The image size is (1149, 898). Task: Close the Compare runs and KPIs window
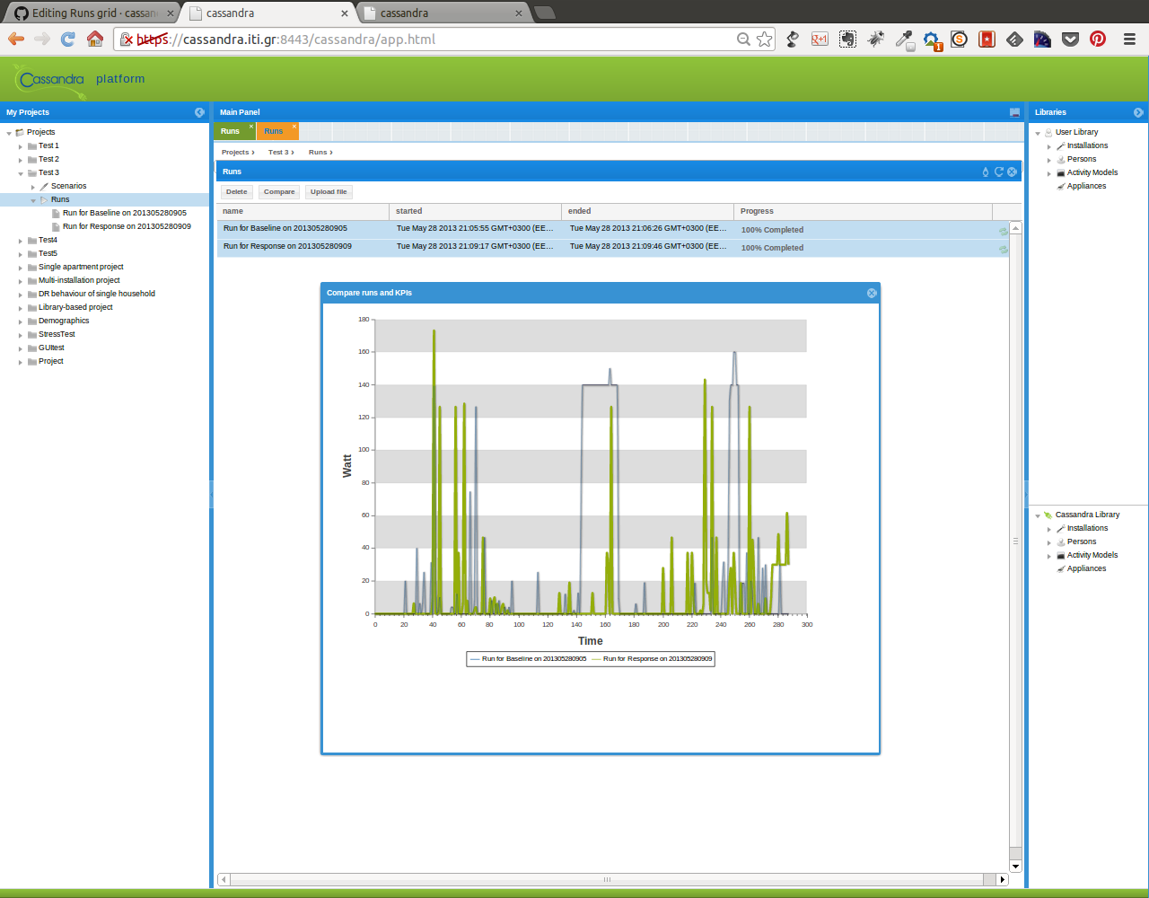coord(872,294)
